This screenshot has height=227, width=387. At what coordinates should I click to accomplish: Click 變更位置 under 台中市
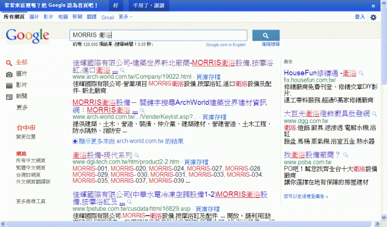click(26, 137)
